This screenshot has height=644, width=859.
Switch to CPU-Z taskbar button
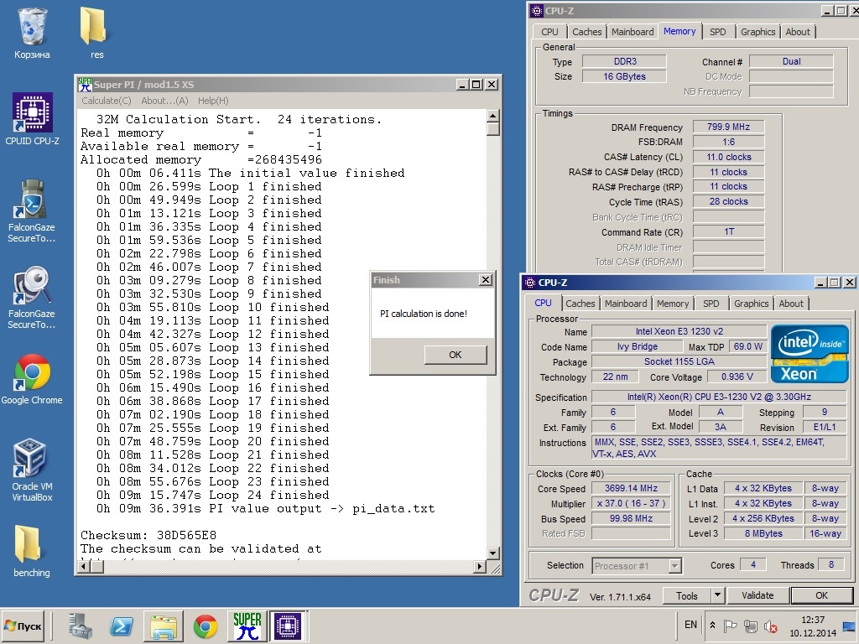288,626
